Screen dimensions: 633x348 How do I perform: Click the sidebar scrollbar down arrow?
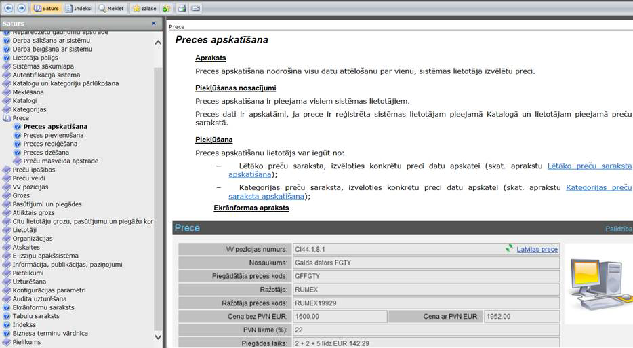158,336
